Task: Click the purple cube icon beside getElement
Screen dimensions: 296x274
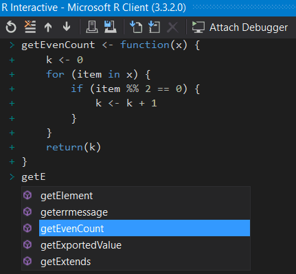Action: 27,195
